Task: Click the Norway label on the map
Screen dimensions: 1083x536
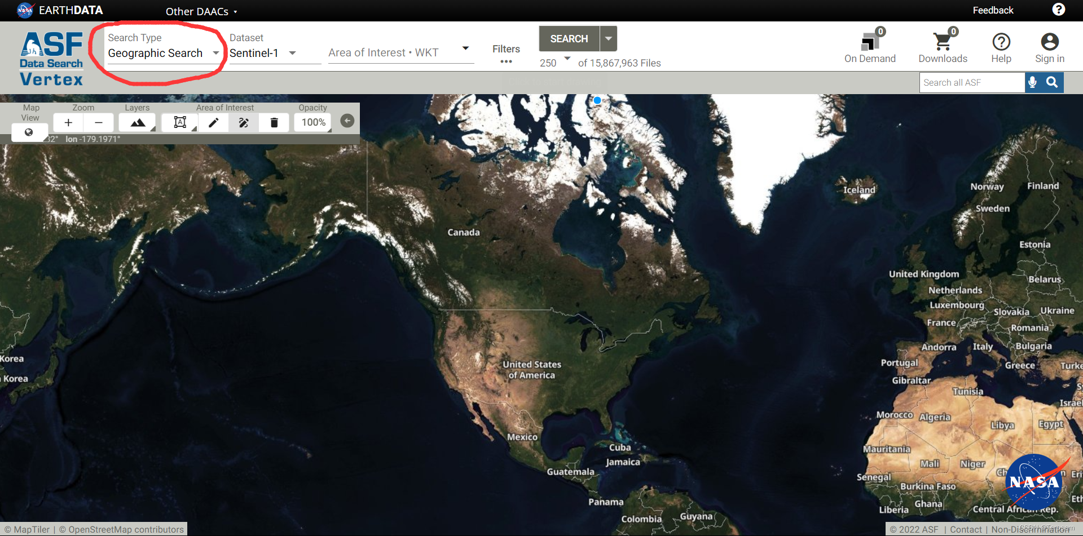Action: click(x=987, y=187)
